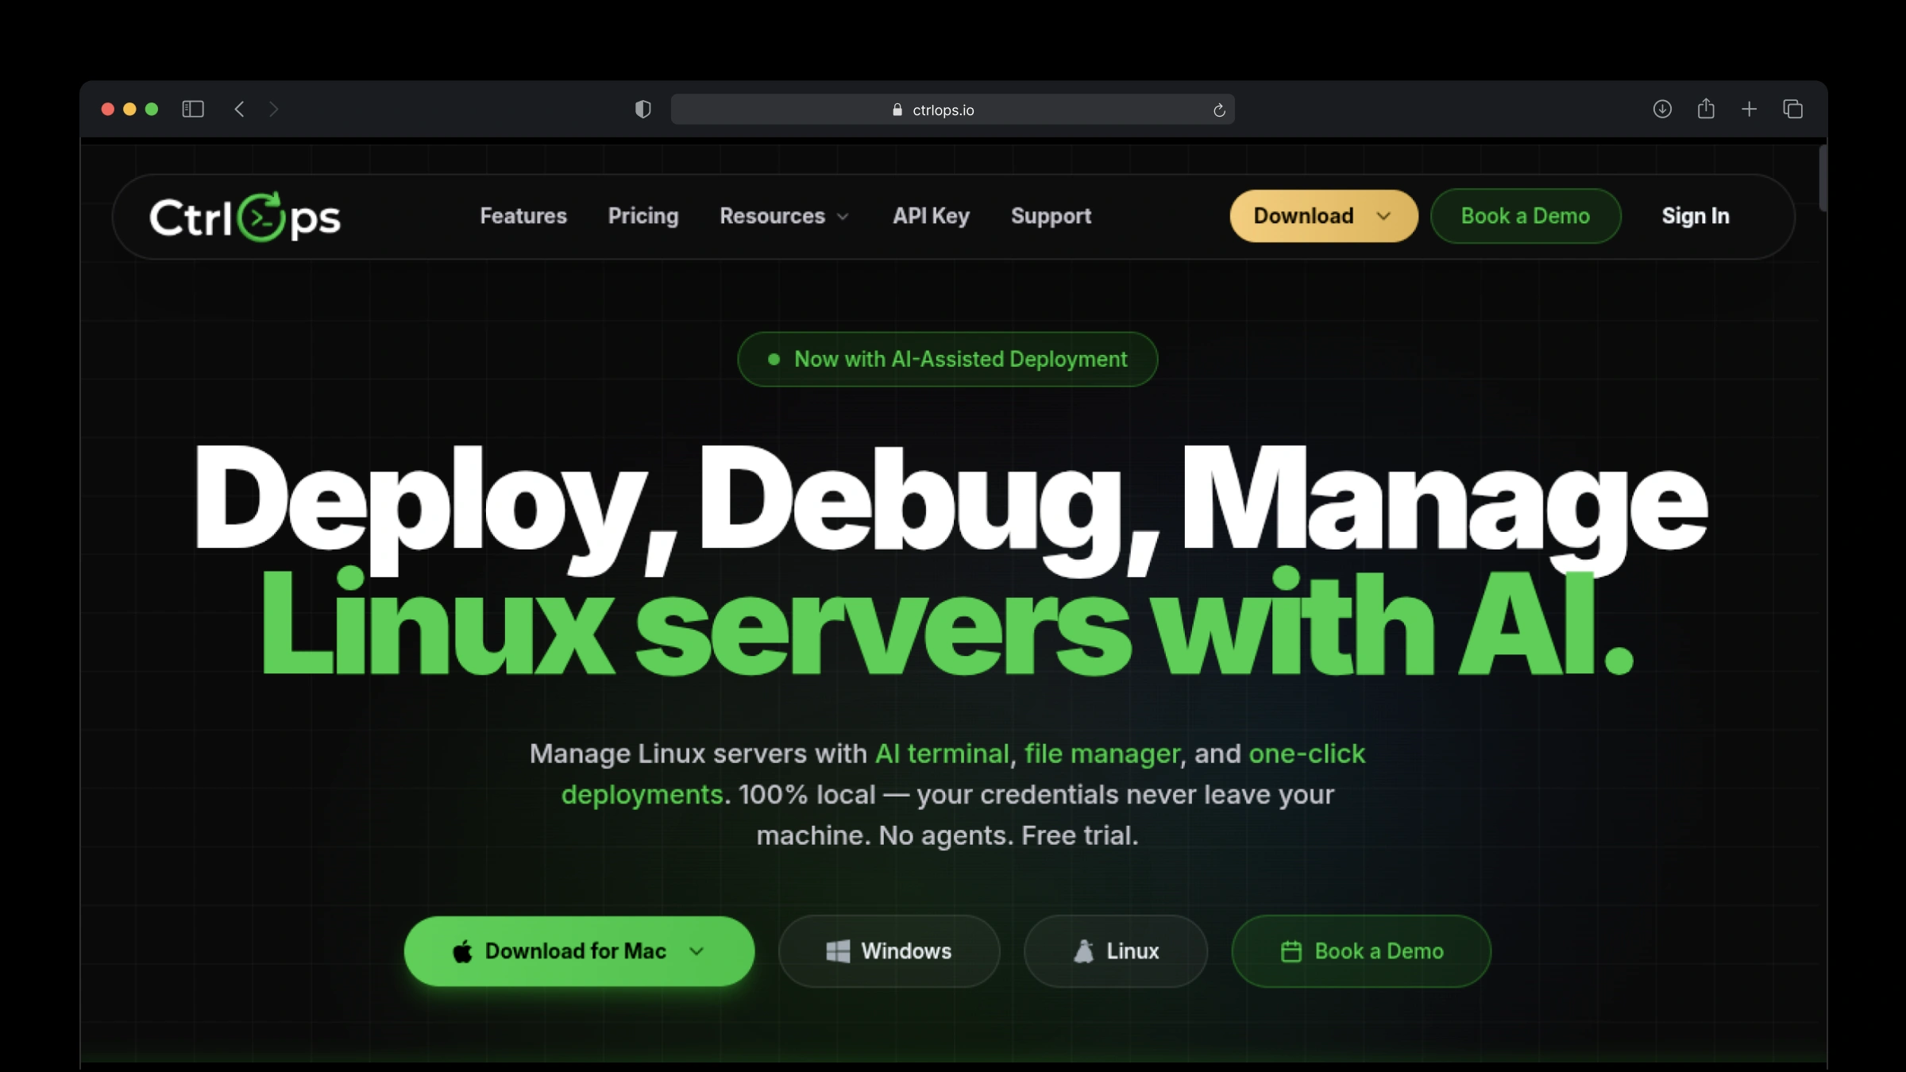Screen dimensions: 1906x1072
Task: Click the Download for Mac button
Action: [579, 951]
